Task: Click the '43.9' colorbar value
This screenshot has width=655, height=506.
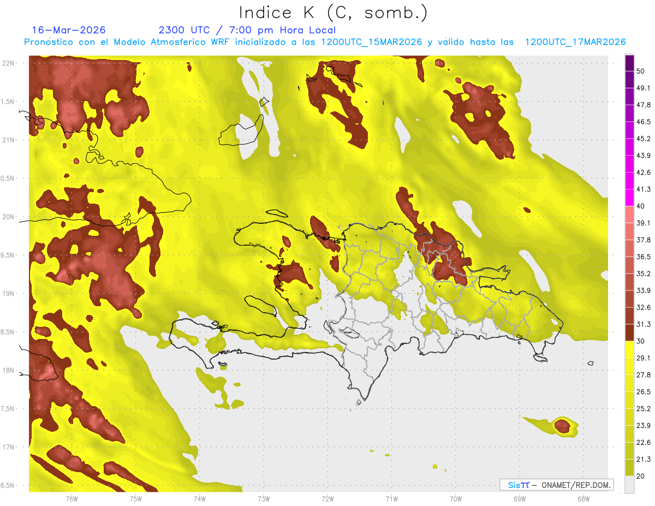Action: point(644,156)
